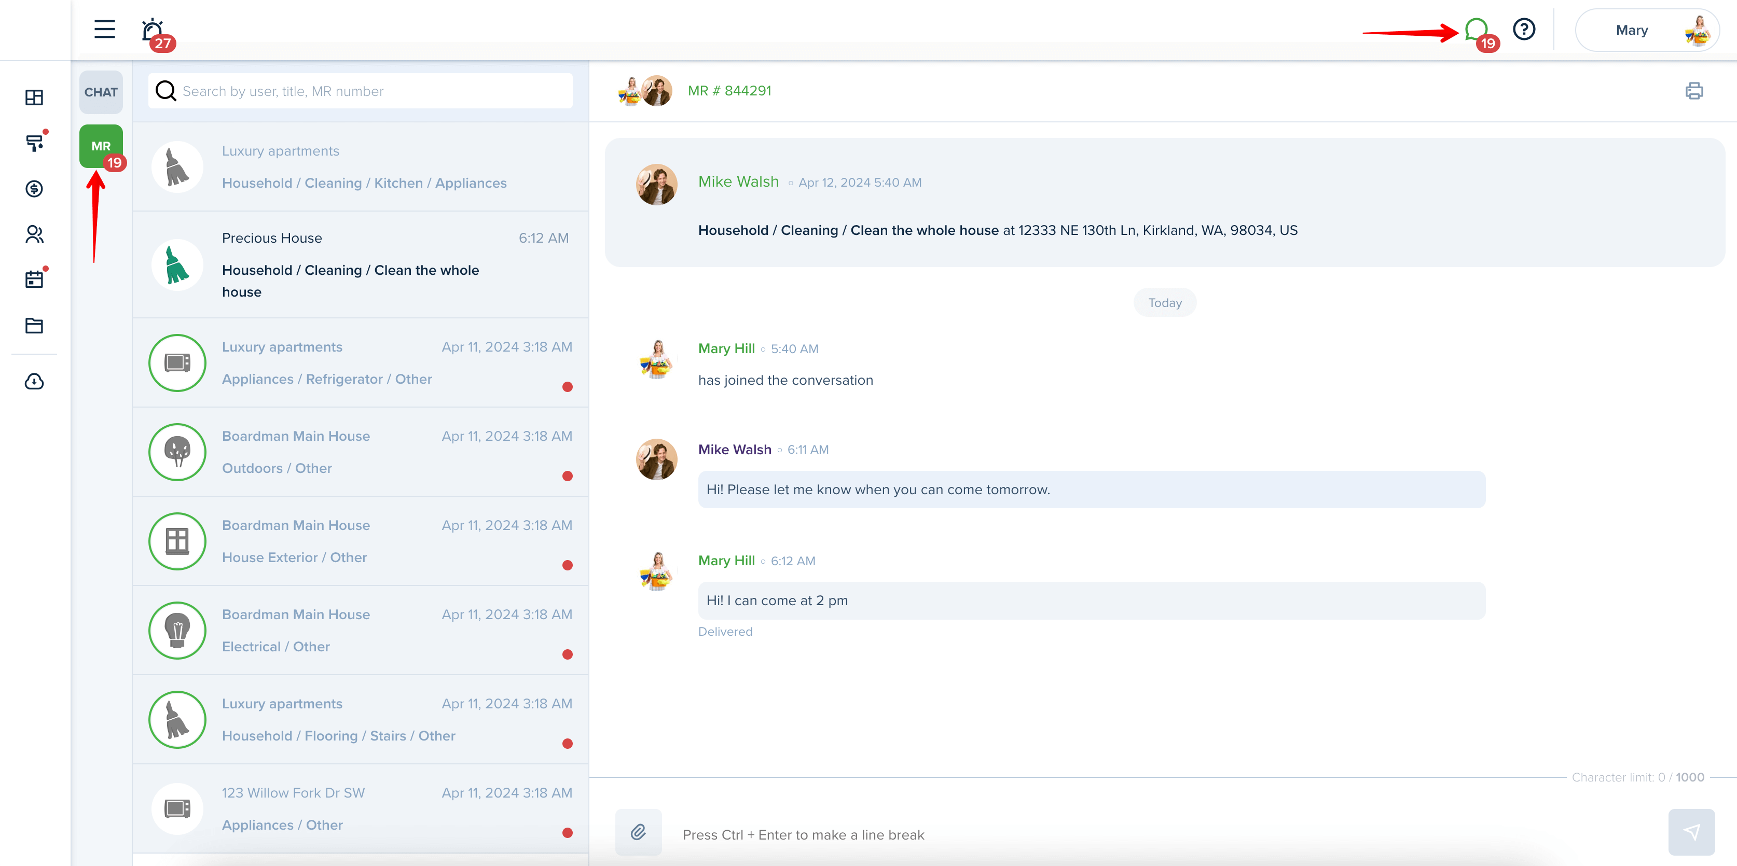The image size is (1737, 866).
Task: Click the search magnifier icon
Action: pyautogui.click(x=165, y=91)
